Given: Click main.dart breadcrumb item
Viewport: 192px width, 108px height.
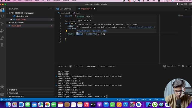Looking at the screenshot, I should [65, 13].
